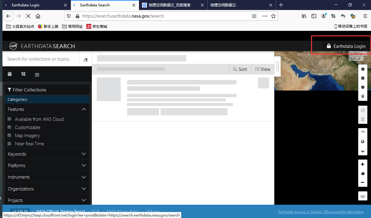Viewport: 371px width, 218px height.
Task: Select the rectangle spatial selection tool
Action: coord(362,78)
